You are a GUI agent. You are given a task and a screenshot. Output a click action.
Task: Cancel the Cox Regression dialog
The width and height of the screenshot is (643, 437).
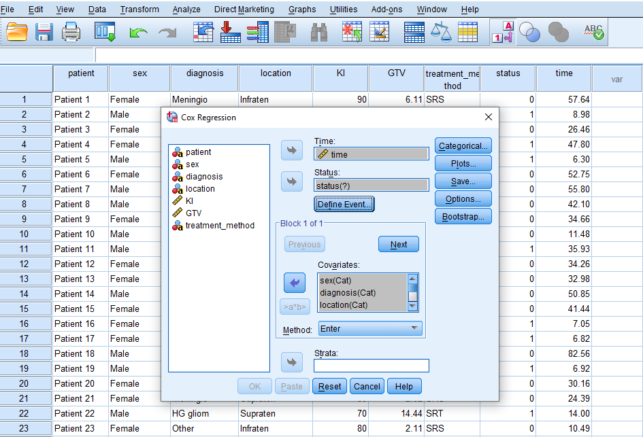367,386
